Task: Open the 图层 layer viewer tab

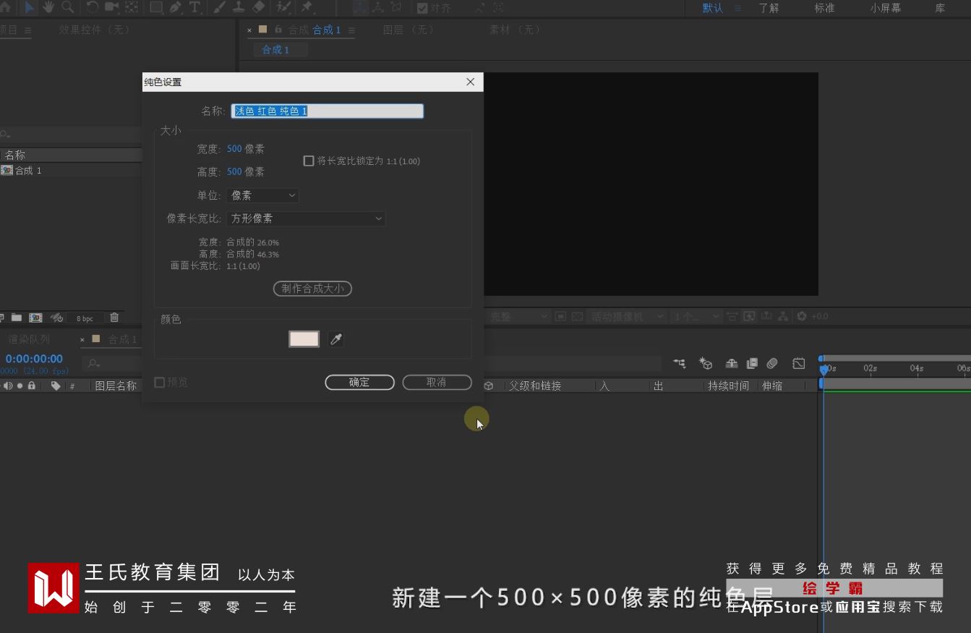Action: (x=408, y=30)
